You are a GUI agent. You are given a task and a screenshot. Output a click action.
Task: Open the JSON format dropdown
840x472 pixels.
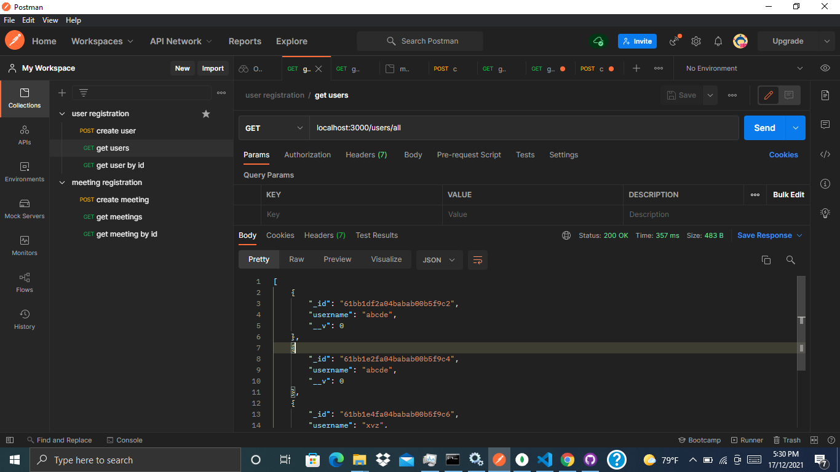pyautogui.click(x=439, y=260)
